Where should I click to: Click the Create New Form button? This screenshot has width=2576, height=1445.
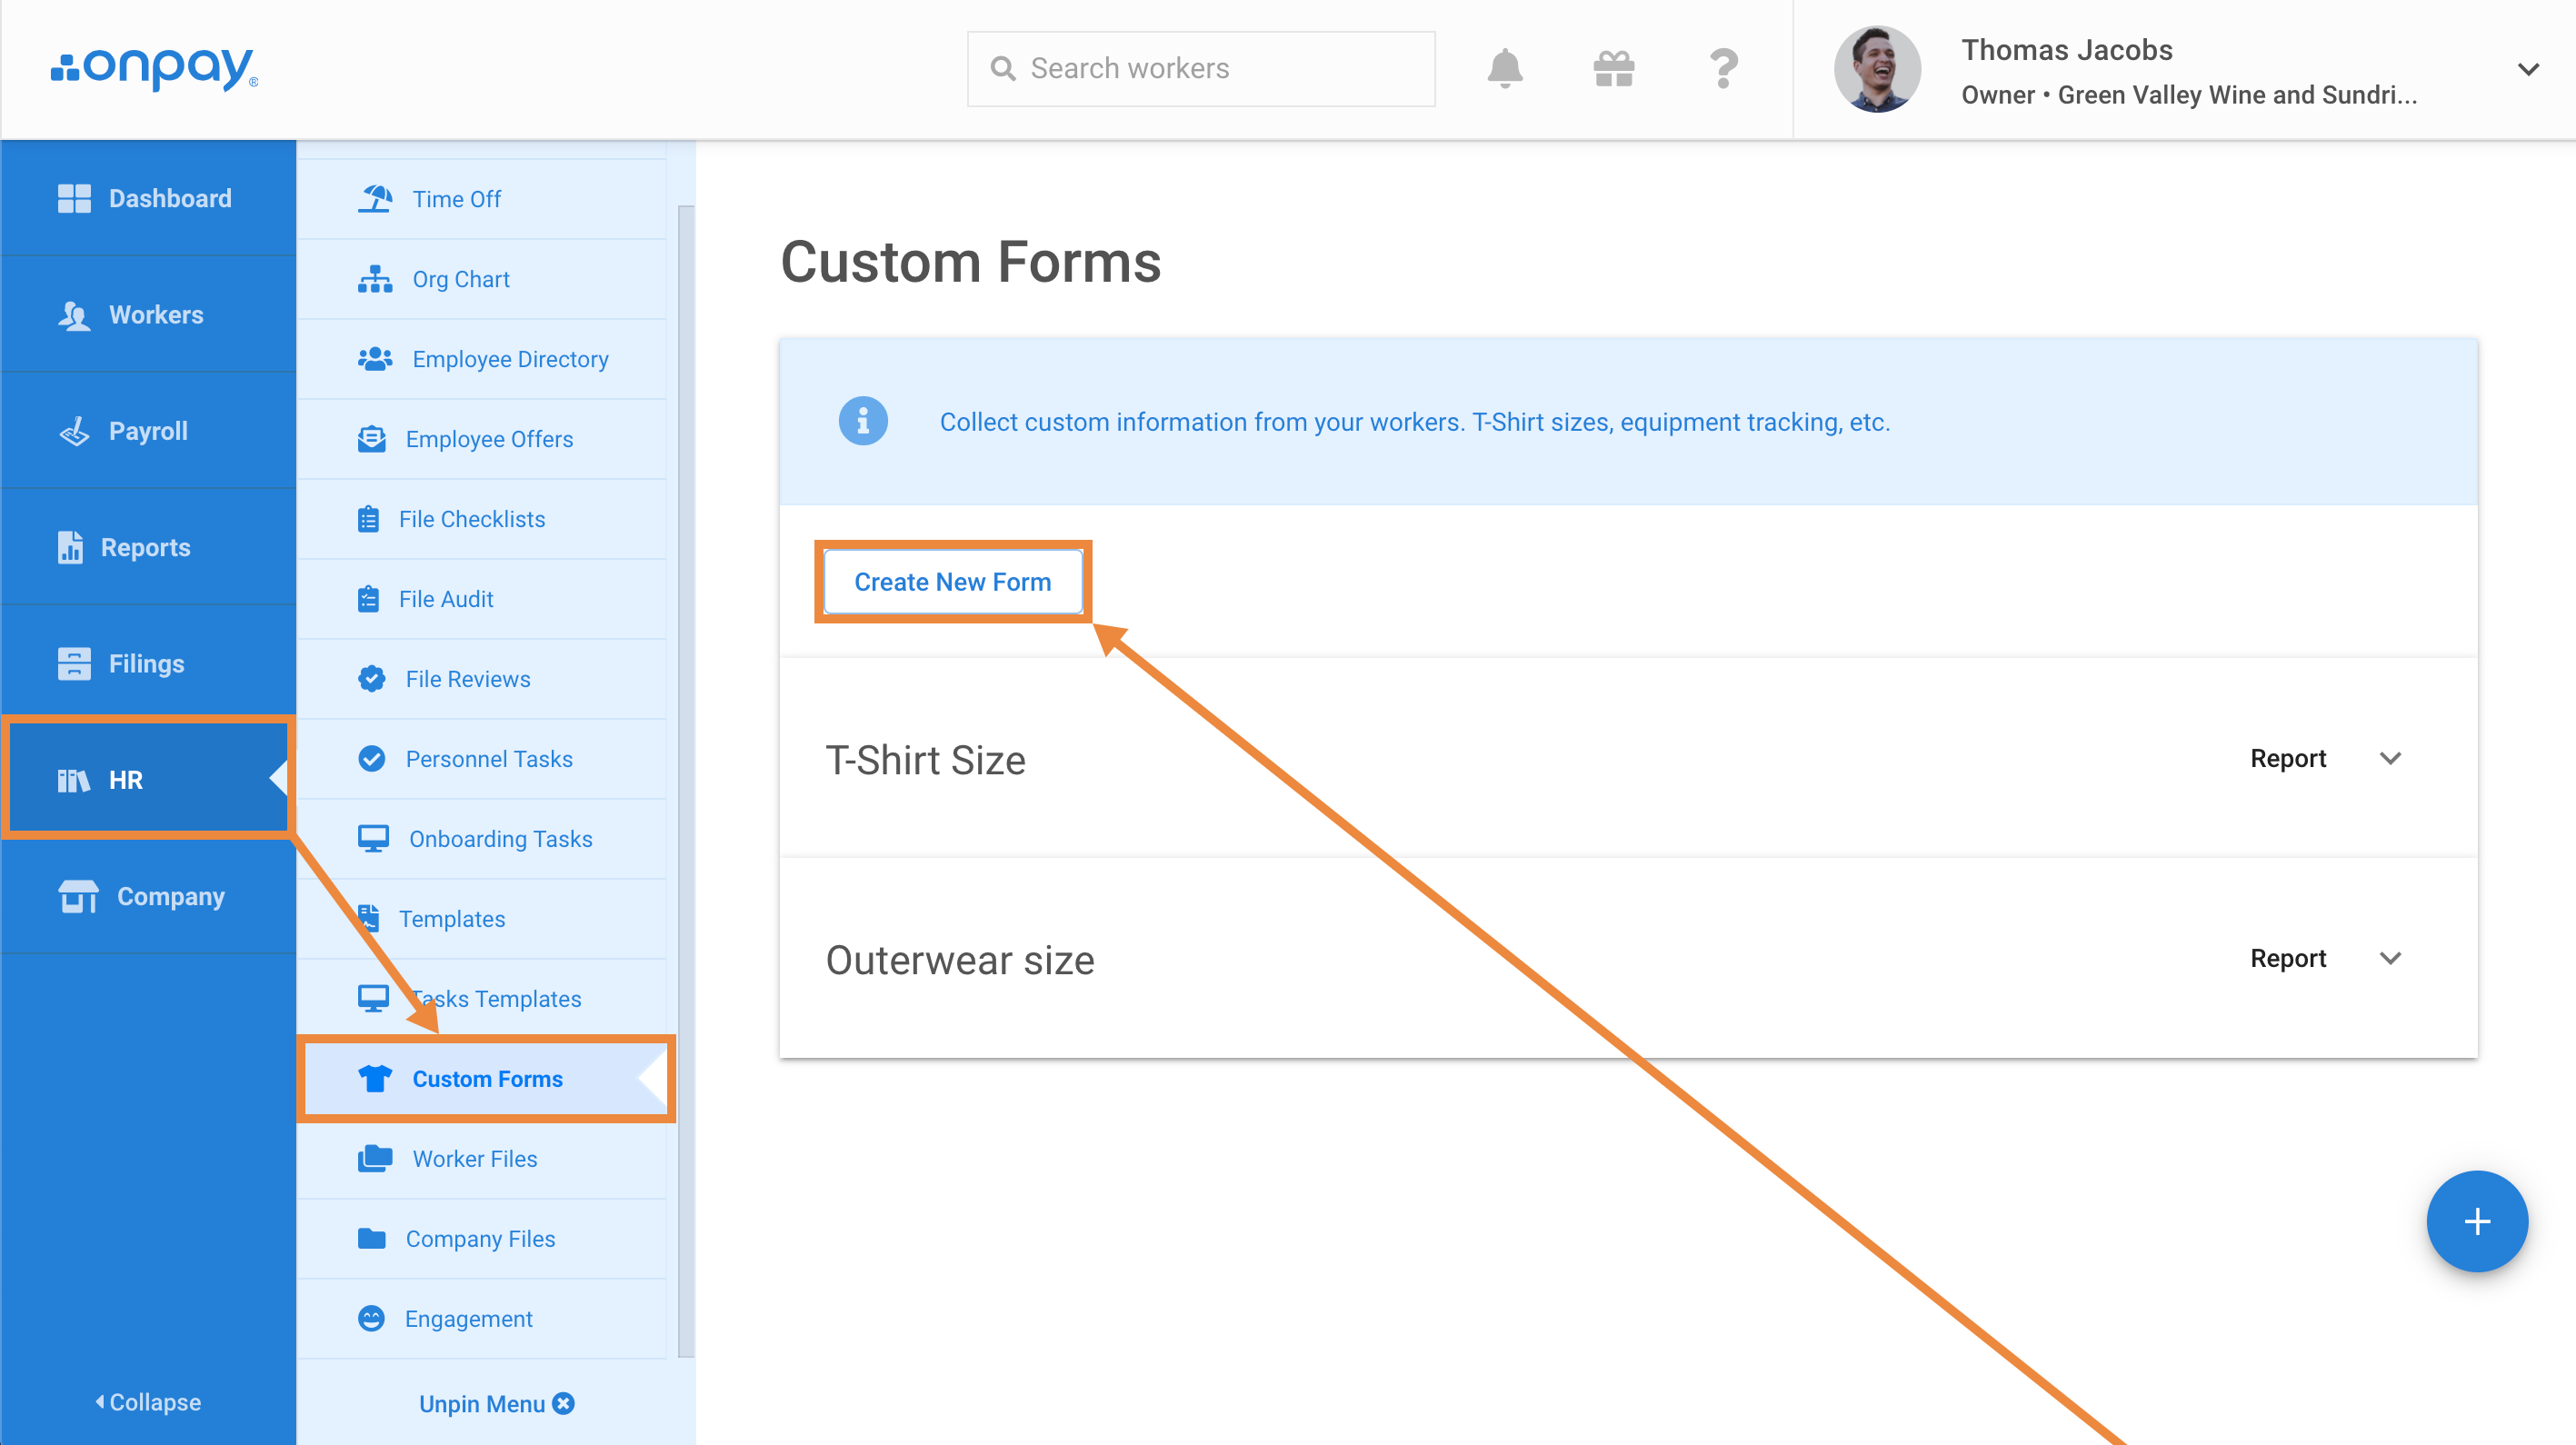tap(952, 581)
